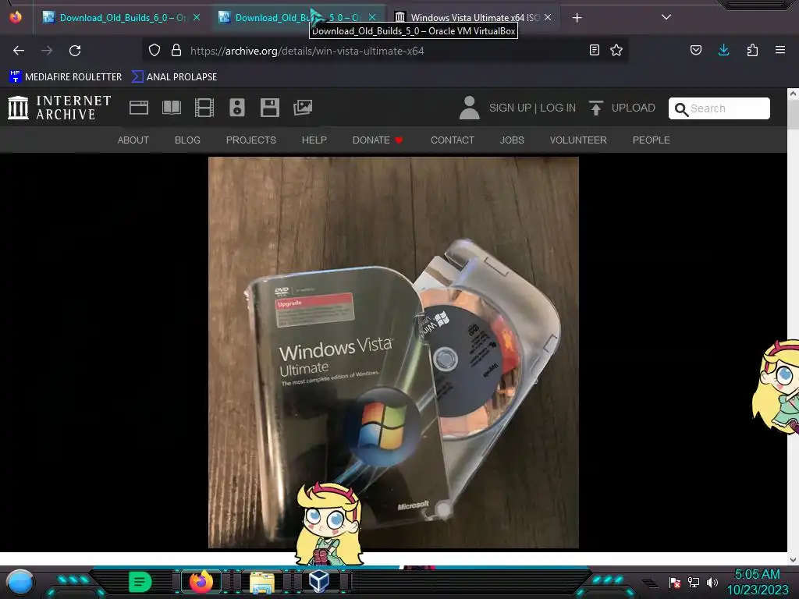
Task: Open MEDIAFIRE ROULETTER bookmark
Action: pyautogui.click(x=66, y=77)
